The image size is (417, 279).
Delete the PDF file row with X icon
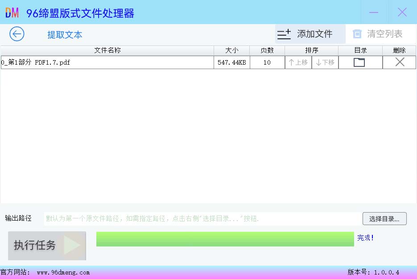pos(400,62)
